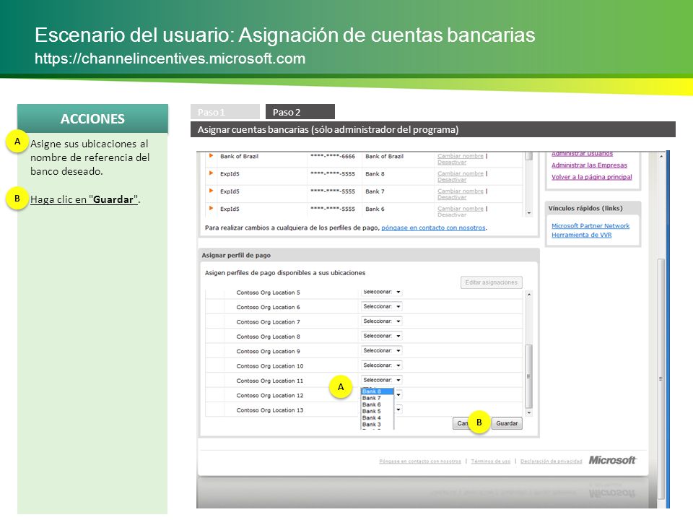Open the Seleccionar dropdown for Contoso Org Location 10
Viewport: 693px width, 520px height.
point(381,365)
